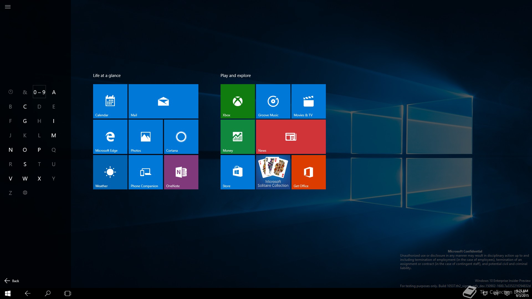Screen dimensions: 532x299
Task: Click the Life at a glance group title
Action: tap(107, 76)
